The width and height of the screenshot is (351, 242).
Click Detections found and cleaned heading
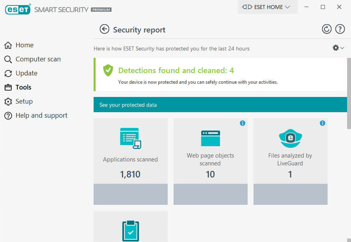176,70
